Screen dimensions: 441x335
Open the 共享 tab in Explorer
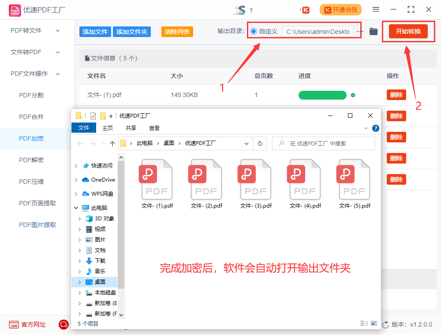131,128
